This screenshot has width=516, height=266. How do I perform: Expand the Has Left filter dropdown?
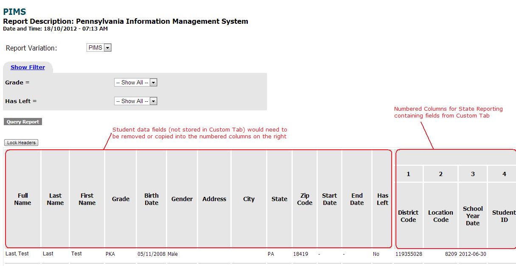pos(136,101)
